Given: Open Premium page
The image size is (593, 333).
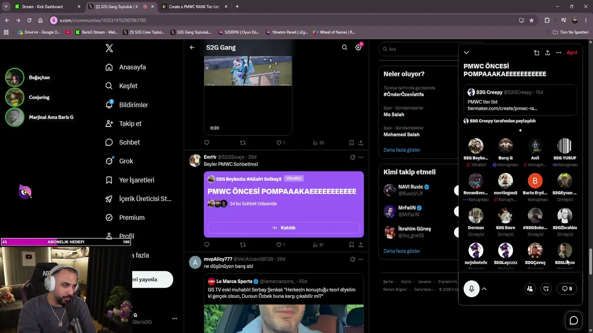Looking at the screenshot, I should (x=125, y=217).
